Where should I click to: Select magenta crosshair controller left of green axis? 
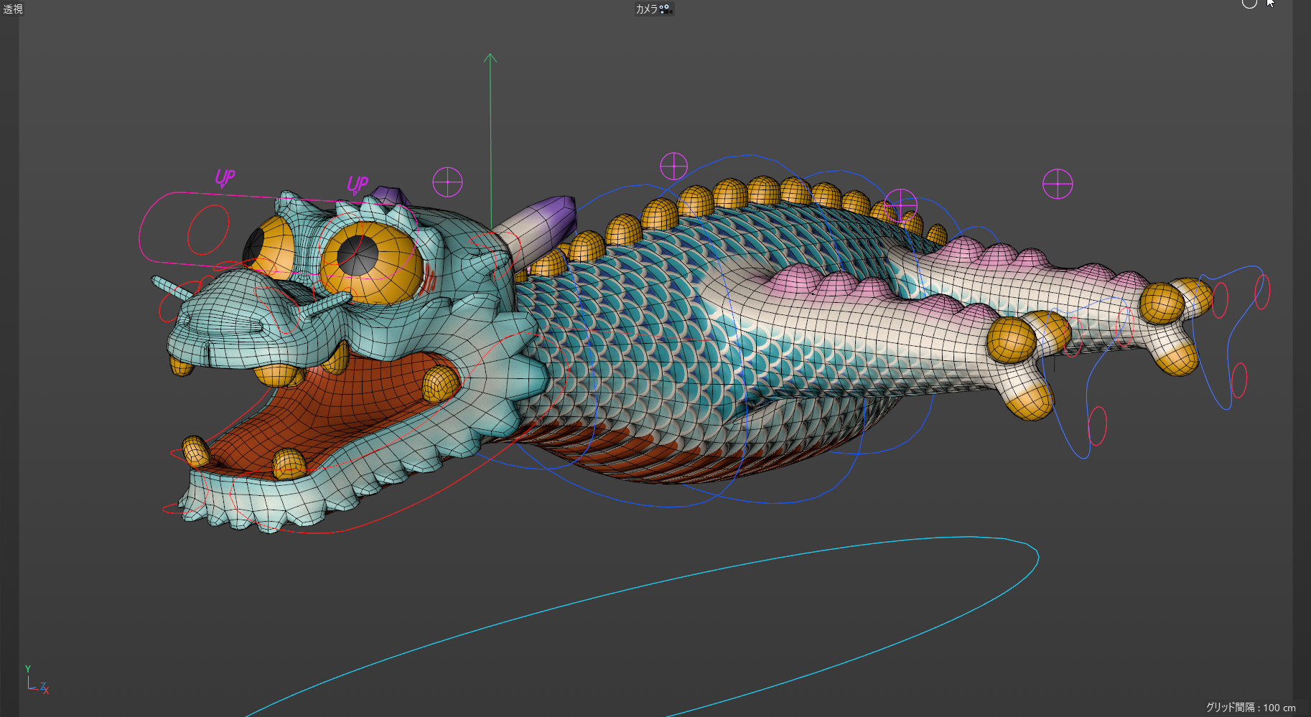coord(447,182)
